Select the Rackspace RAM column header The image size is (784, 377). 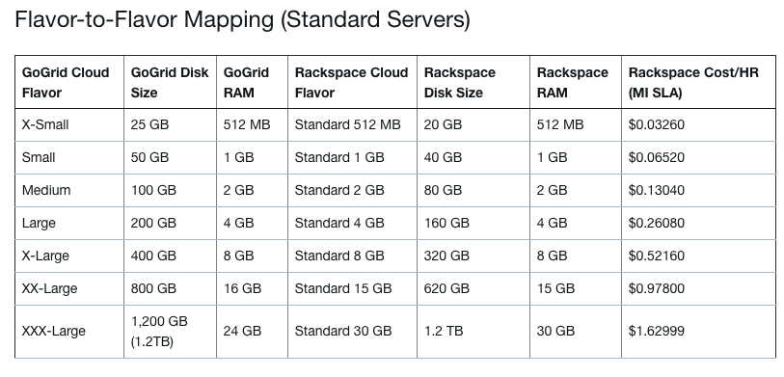(x=576, y=83)
